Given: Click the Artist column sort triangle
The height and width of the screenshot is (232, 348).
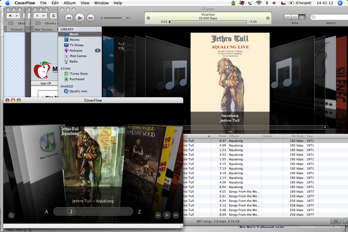Looking at the screenshot, I should pos(209,136).
